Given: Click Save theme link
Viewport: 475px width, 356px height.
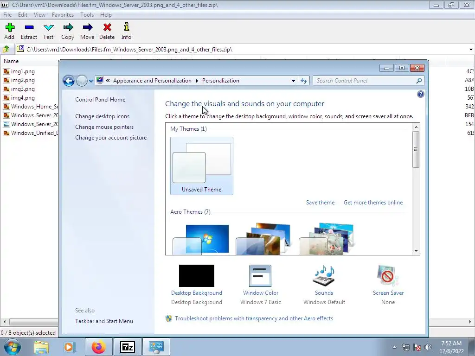Looking at the screenshot, I should (320, 203).
